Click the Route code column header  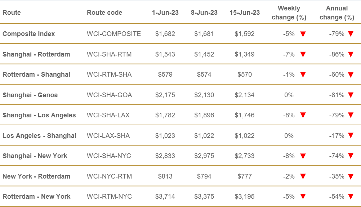[x=104, y=13]
